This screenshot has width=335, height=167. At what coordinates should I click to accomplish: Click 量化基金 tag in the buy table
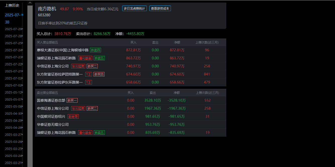(x=85, y=58)
